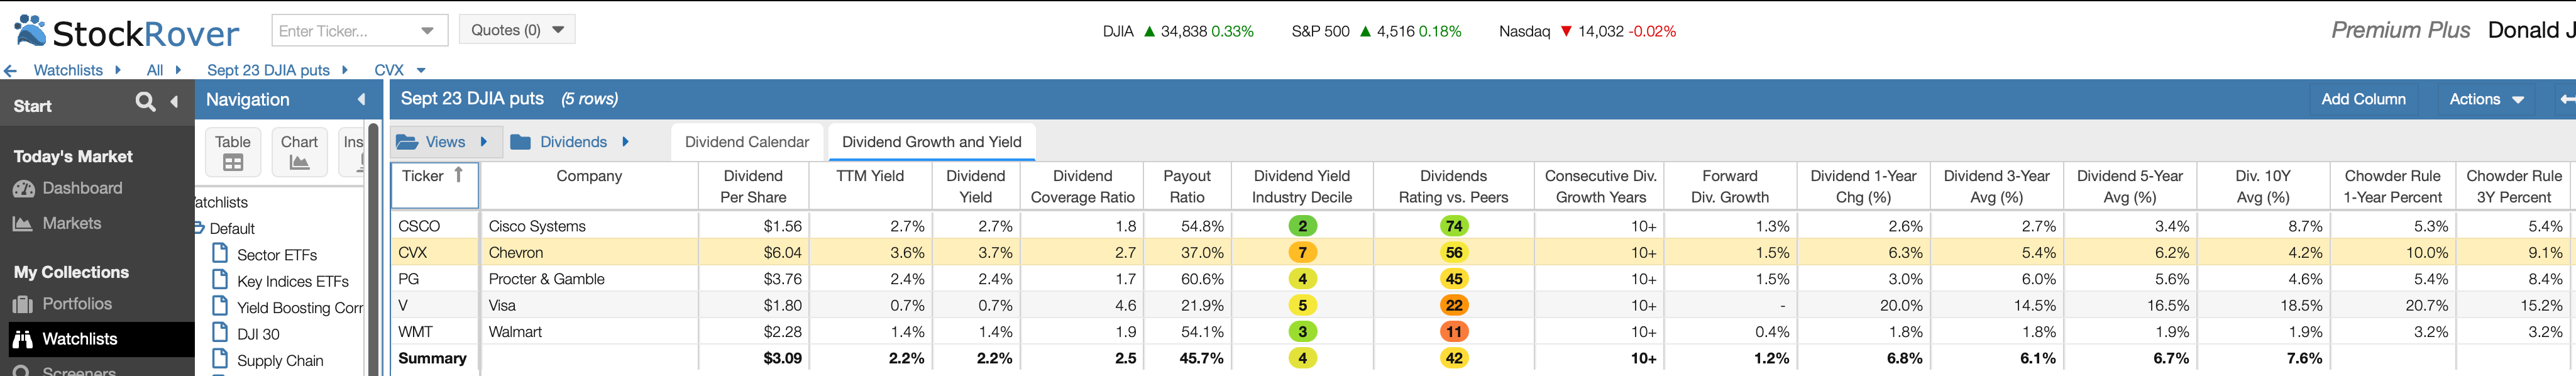Open the Quotes (0) dropdown
The height and width of the screenshot is (376, 2576).
[x=517, y=30]
